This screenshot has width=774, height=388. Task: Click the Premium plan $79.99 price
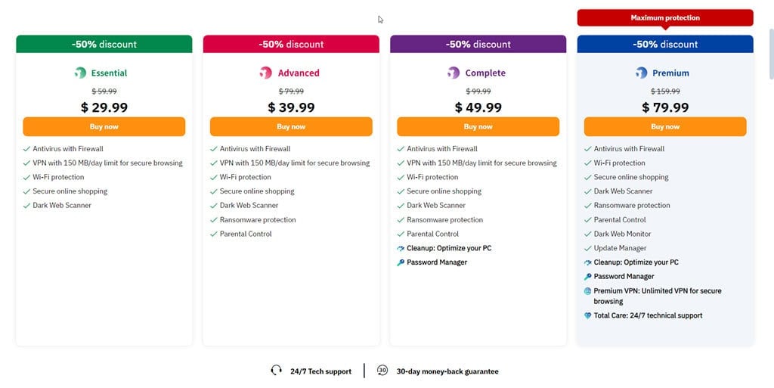click(665, 107)
